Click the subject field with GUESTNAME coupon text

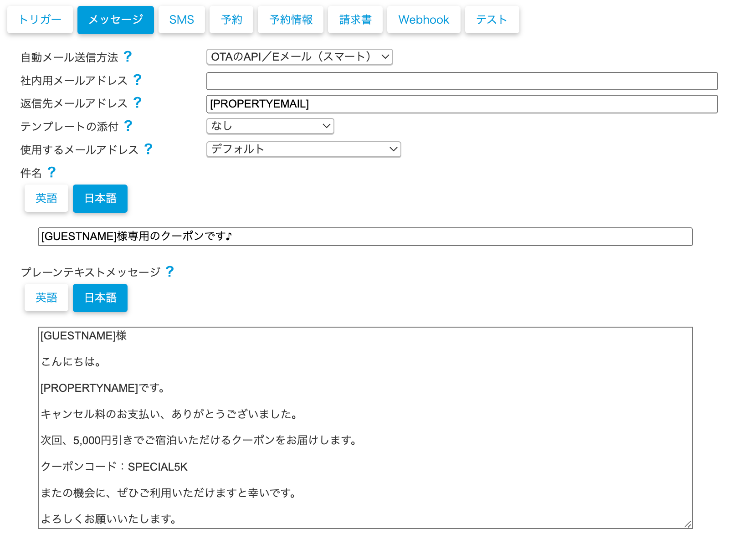[x=365, y=236]
